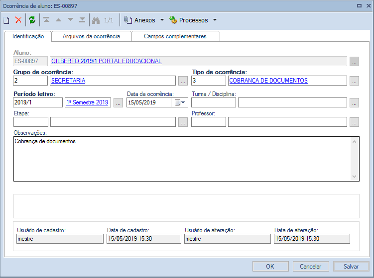Go to next record arrow
The image size is (374, 278).
tap(70, 19)
